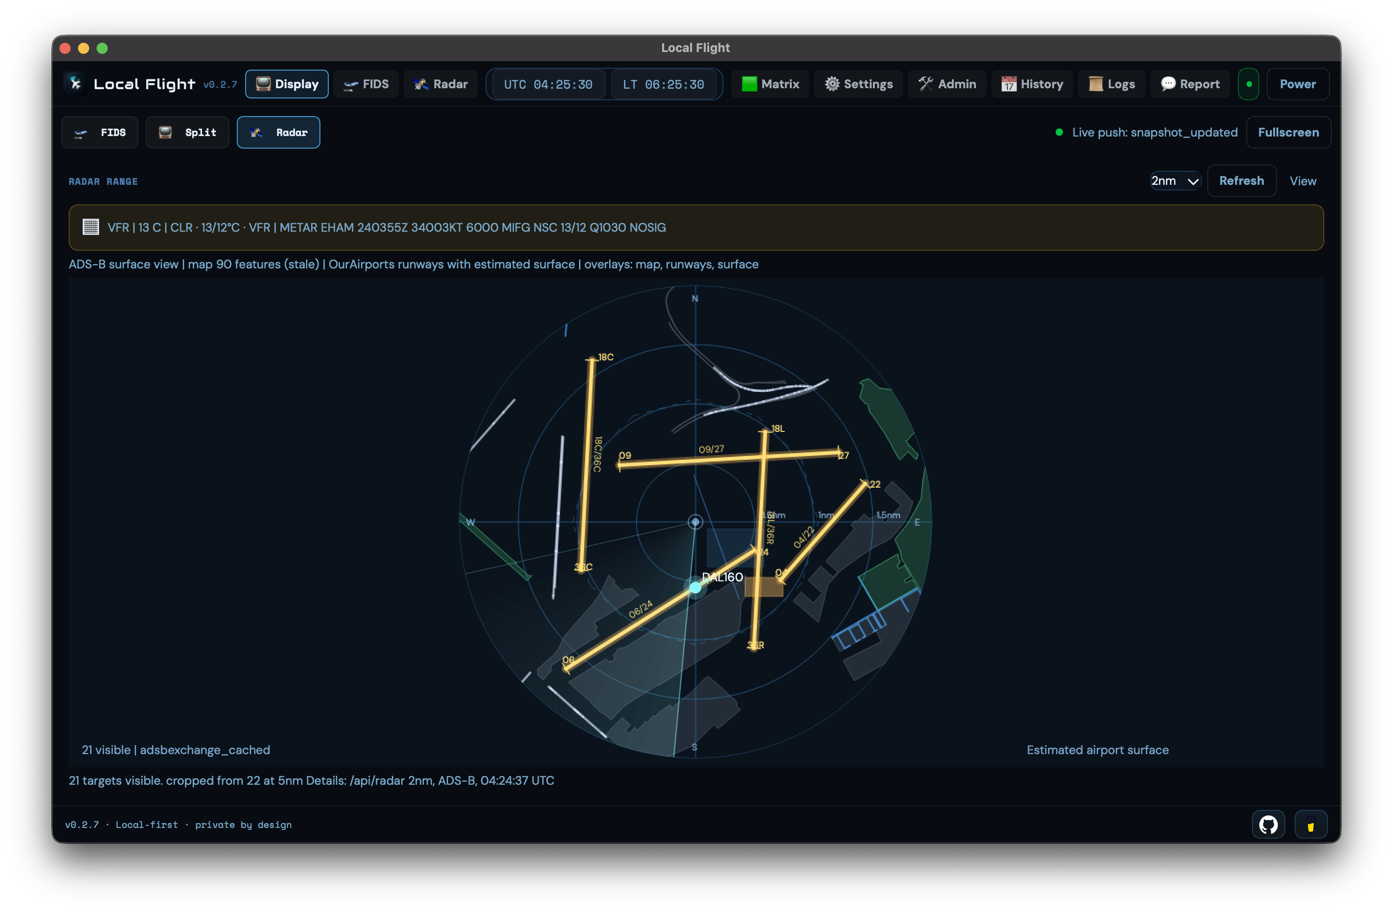Image resolution: width=1393 pixels, height=912 pixels.
Task: Click the 18L runway end label
Action: pyautogui.click(x=778, y=429)
